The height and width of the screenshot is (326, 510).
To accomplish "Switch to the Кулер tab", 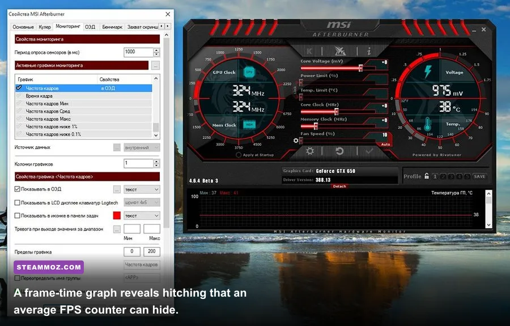I will pyautogui.click(x=45, y=27).
